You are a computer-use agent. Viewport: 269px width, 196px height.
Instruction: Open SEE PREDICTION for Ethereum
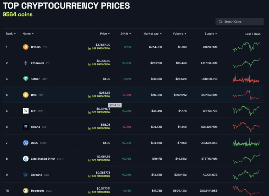[101, 65]
